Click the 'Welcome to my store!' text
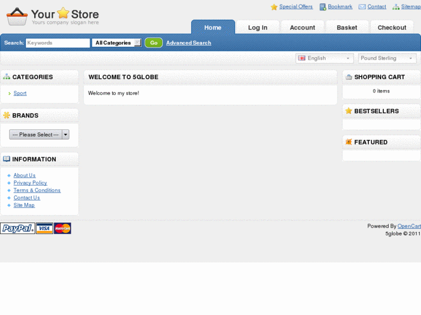The height and width of the screenshot is (315, 421). tap(114, 93)
